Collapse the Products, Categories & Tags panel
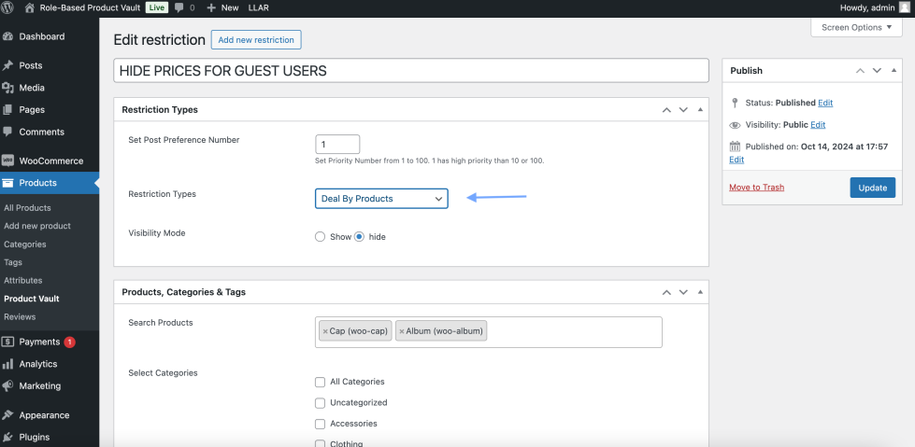Screen dimensions: 915x447 tap(699, 292)
